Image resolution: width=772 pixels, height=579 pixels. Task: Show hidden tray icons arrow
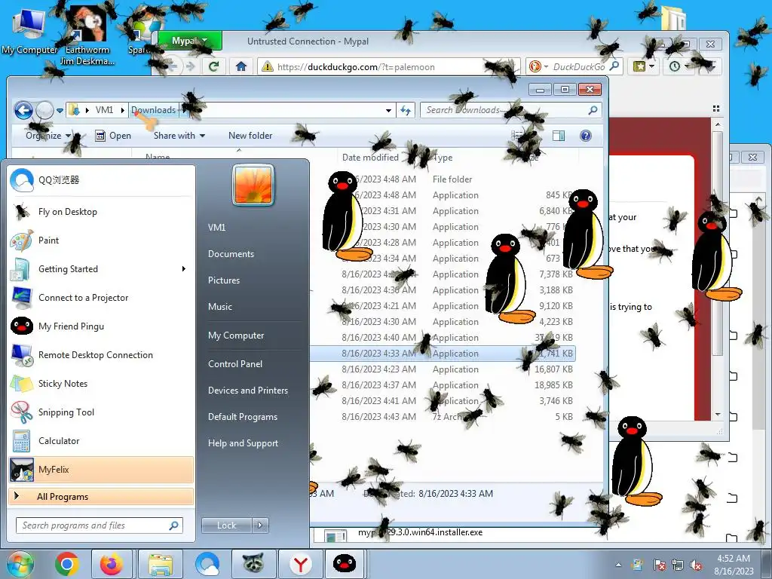point(618,565)
